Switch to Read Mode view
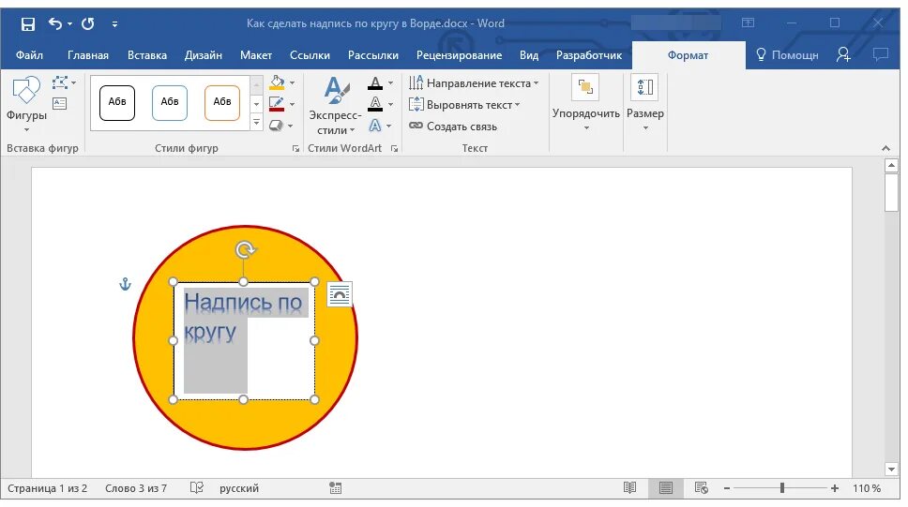 (x=630, y=488)
